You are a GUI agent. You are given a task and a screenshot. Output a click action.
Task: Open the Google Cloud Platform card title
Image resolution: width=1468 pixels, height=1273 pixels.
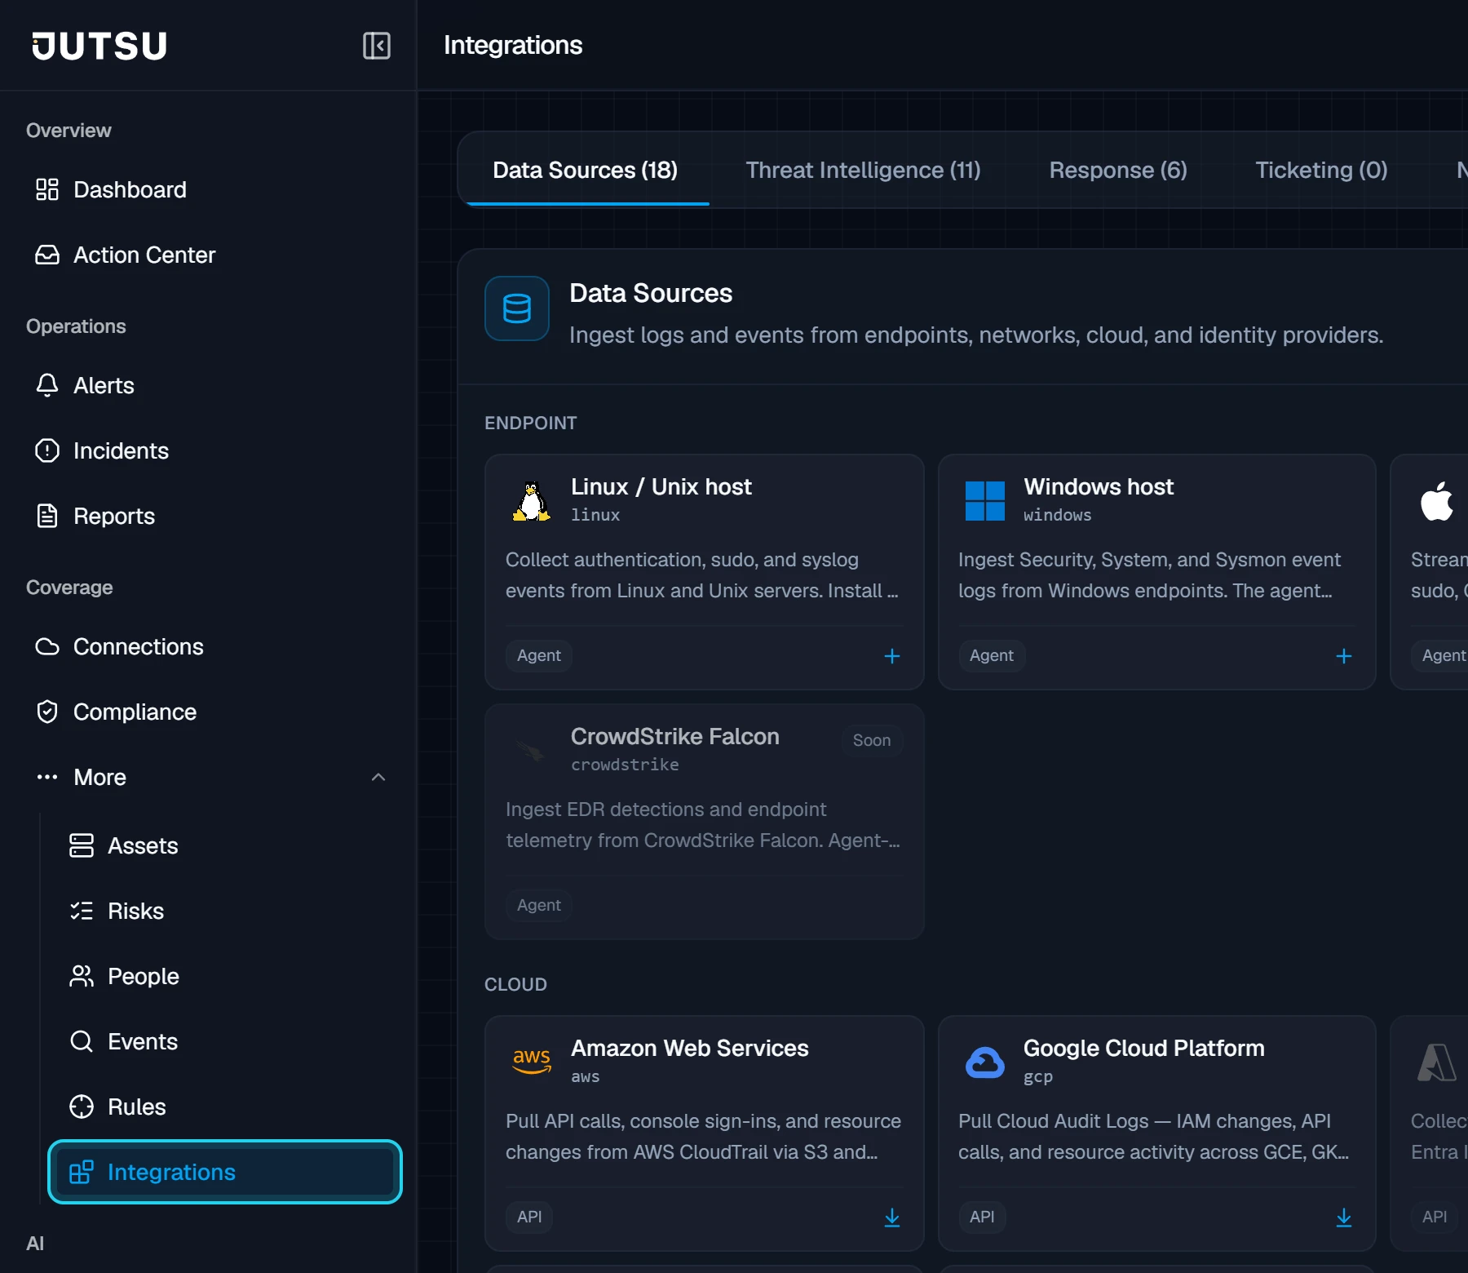(1144, 1048)
